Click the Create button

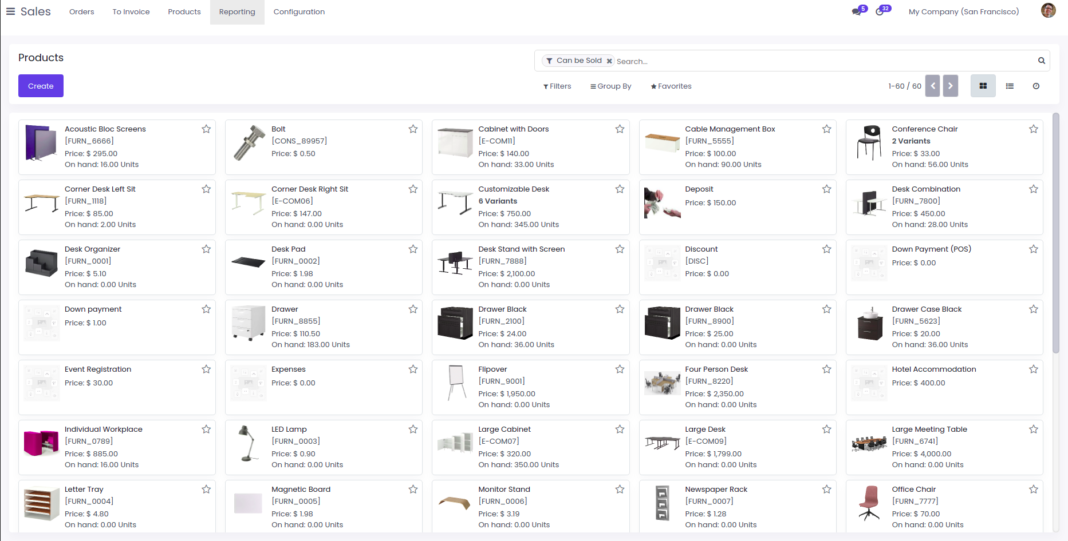[x=41, y=86]
